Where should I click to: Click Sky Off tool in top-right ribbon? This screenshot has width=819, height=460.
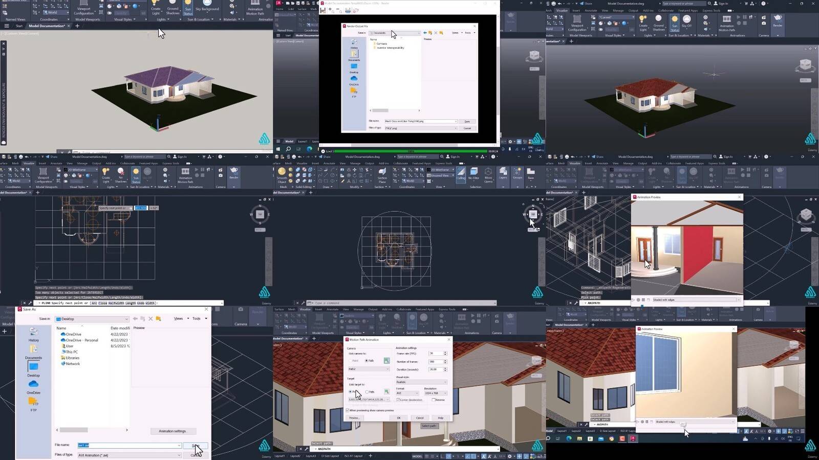pyautogui.click(x=686, y=21)
